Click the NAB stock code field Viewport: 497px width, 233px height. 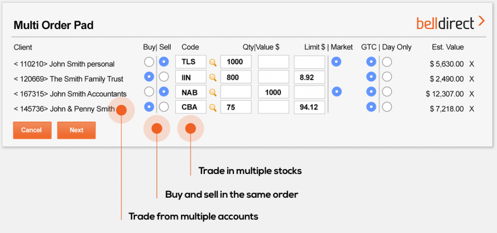coord(191,92)
